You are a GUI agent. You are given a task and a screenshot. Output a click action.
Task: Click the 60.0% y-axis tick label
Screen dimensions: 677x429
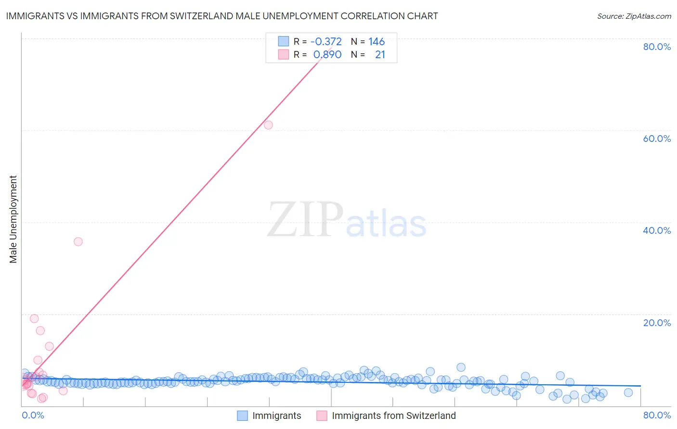coord(657,139)
